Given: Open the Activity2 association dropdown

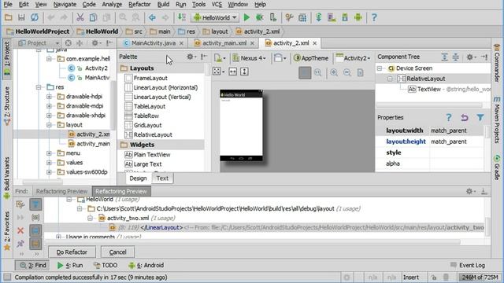Looking at the screenshot, I should click(353, 58).
